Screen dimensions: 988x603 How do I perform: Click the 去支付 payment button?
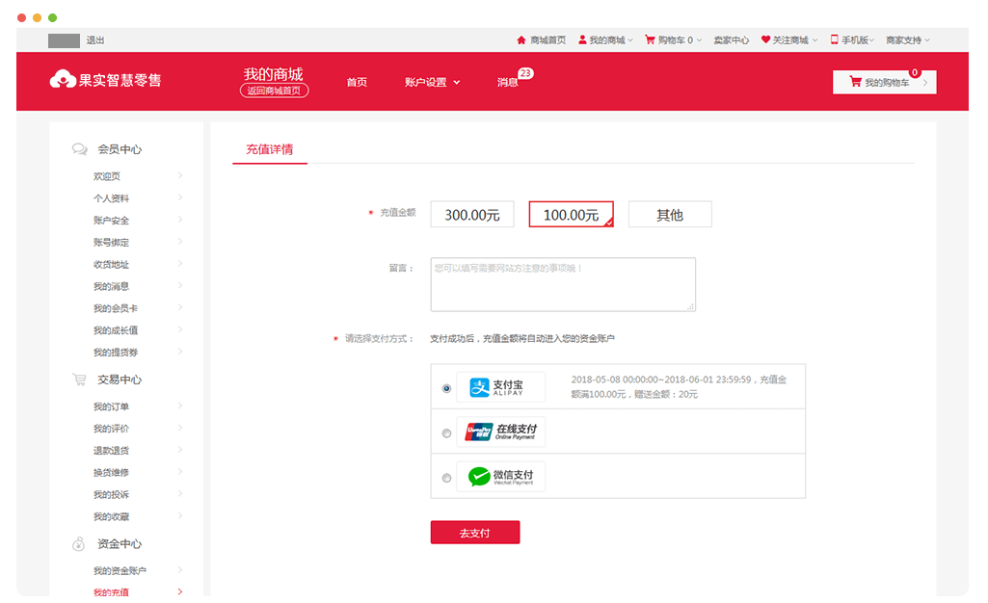pos(474,532)
